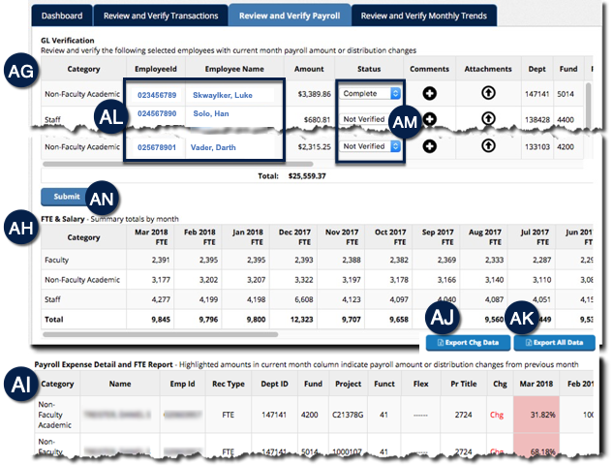
Task: Switch to the Dashboard tab
Action: (x=63, y=15)
